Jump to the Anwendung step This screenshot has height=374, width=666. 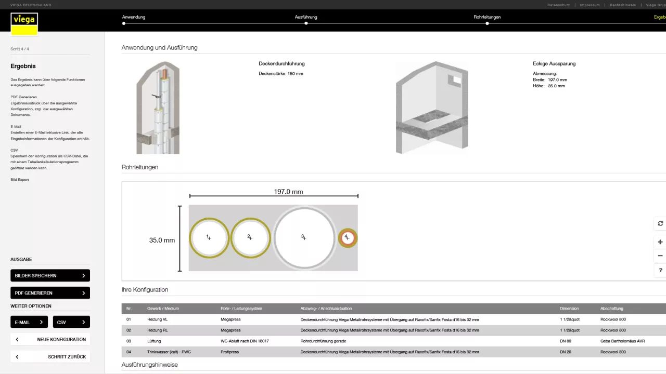(x=134, y=17)
